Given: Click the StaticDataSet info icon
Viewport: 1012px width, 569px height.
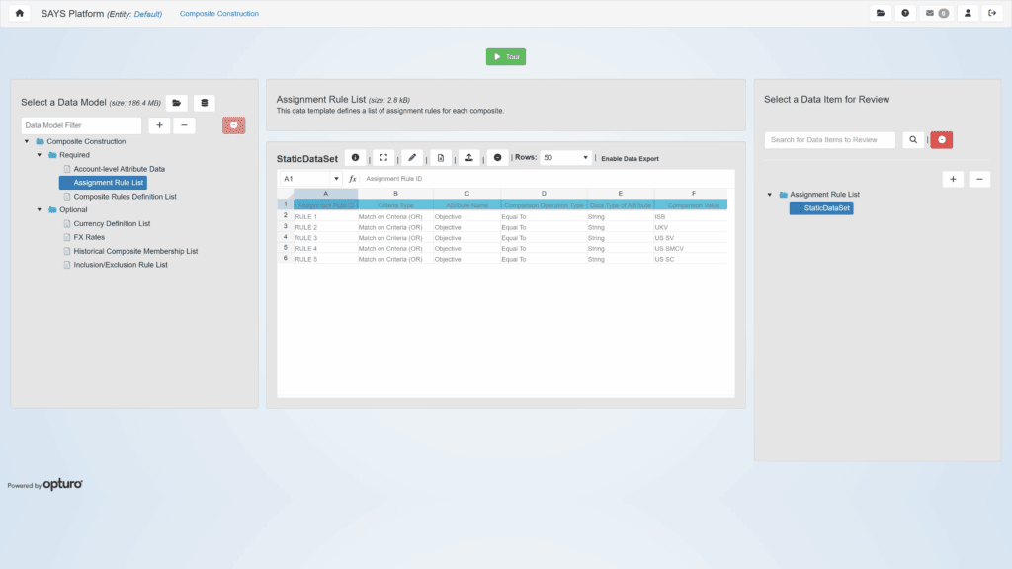Looking at the screenshot, I should pos(355,157).
